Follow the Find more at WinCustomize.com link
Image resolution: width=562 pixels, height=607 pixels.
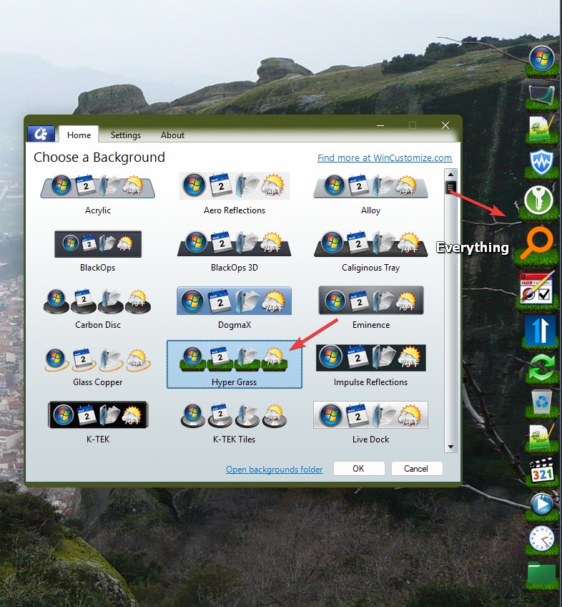(385, 158)
